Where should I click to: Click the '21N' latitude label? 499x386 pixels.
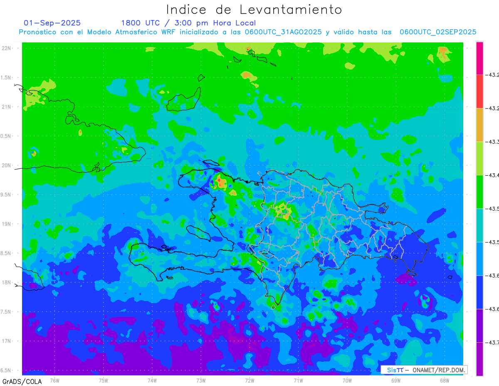click(x=7, y=107)
